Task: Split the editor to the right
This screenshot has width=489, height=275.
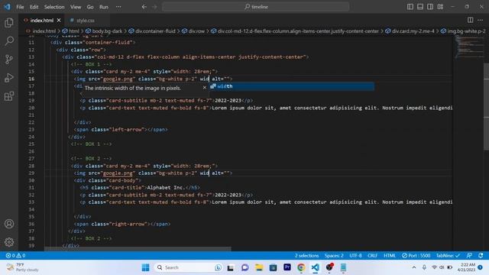Action: tap(470, 20)
